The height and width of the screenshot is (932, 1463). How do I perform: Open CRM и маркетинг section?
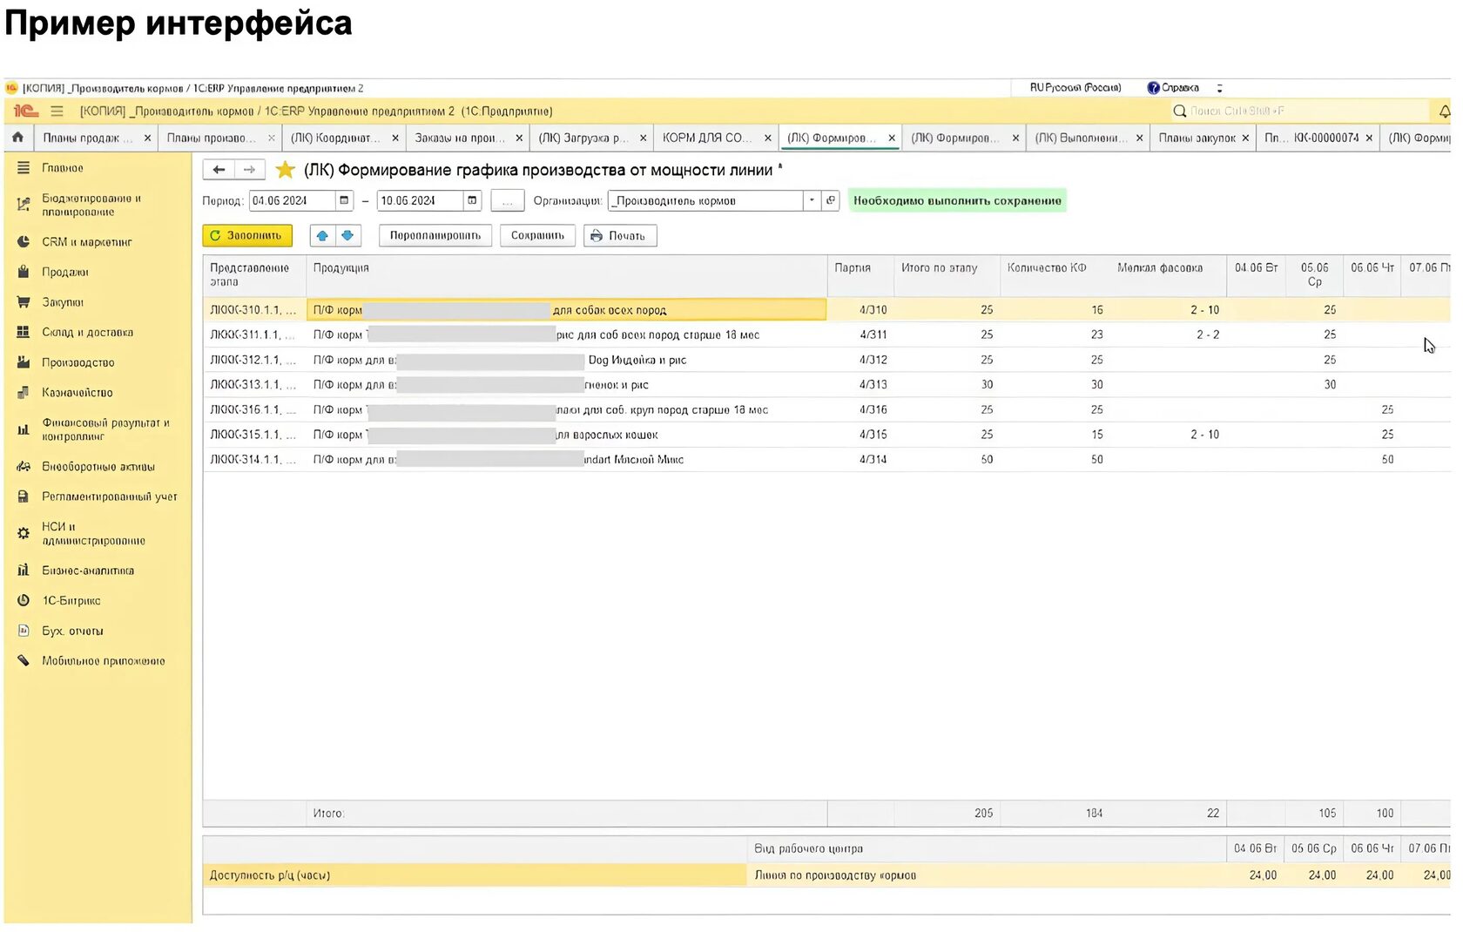86,242
